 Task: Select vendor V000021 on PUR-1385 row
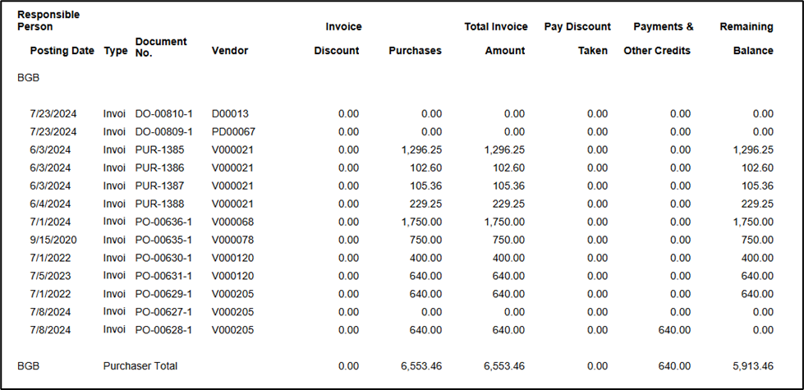[x=232, y=150]
